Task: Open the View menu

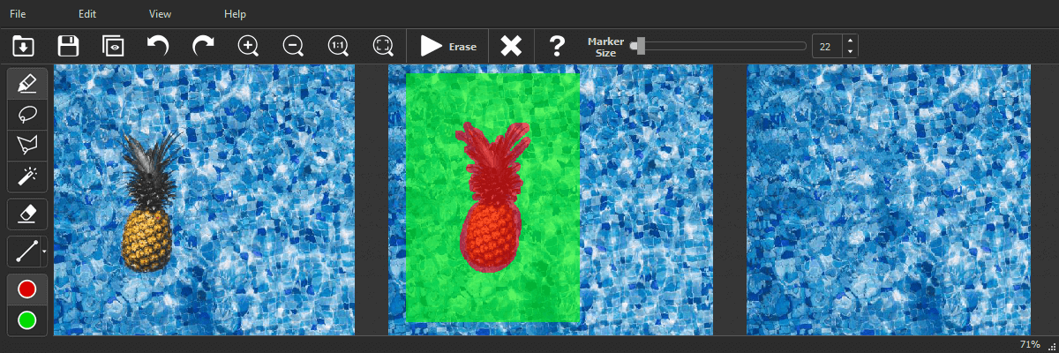Action: pos(160,14)
